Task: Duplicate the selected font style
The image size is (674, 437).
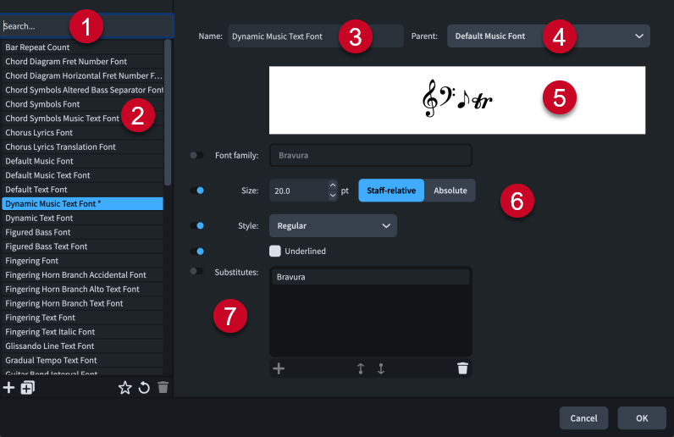Action: (27, 388)
